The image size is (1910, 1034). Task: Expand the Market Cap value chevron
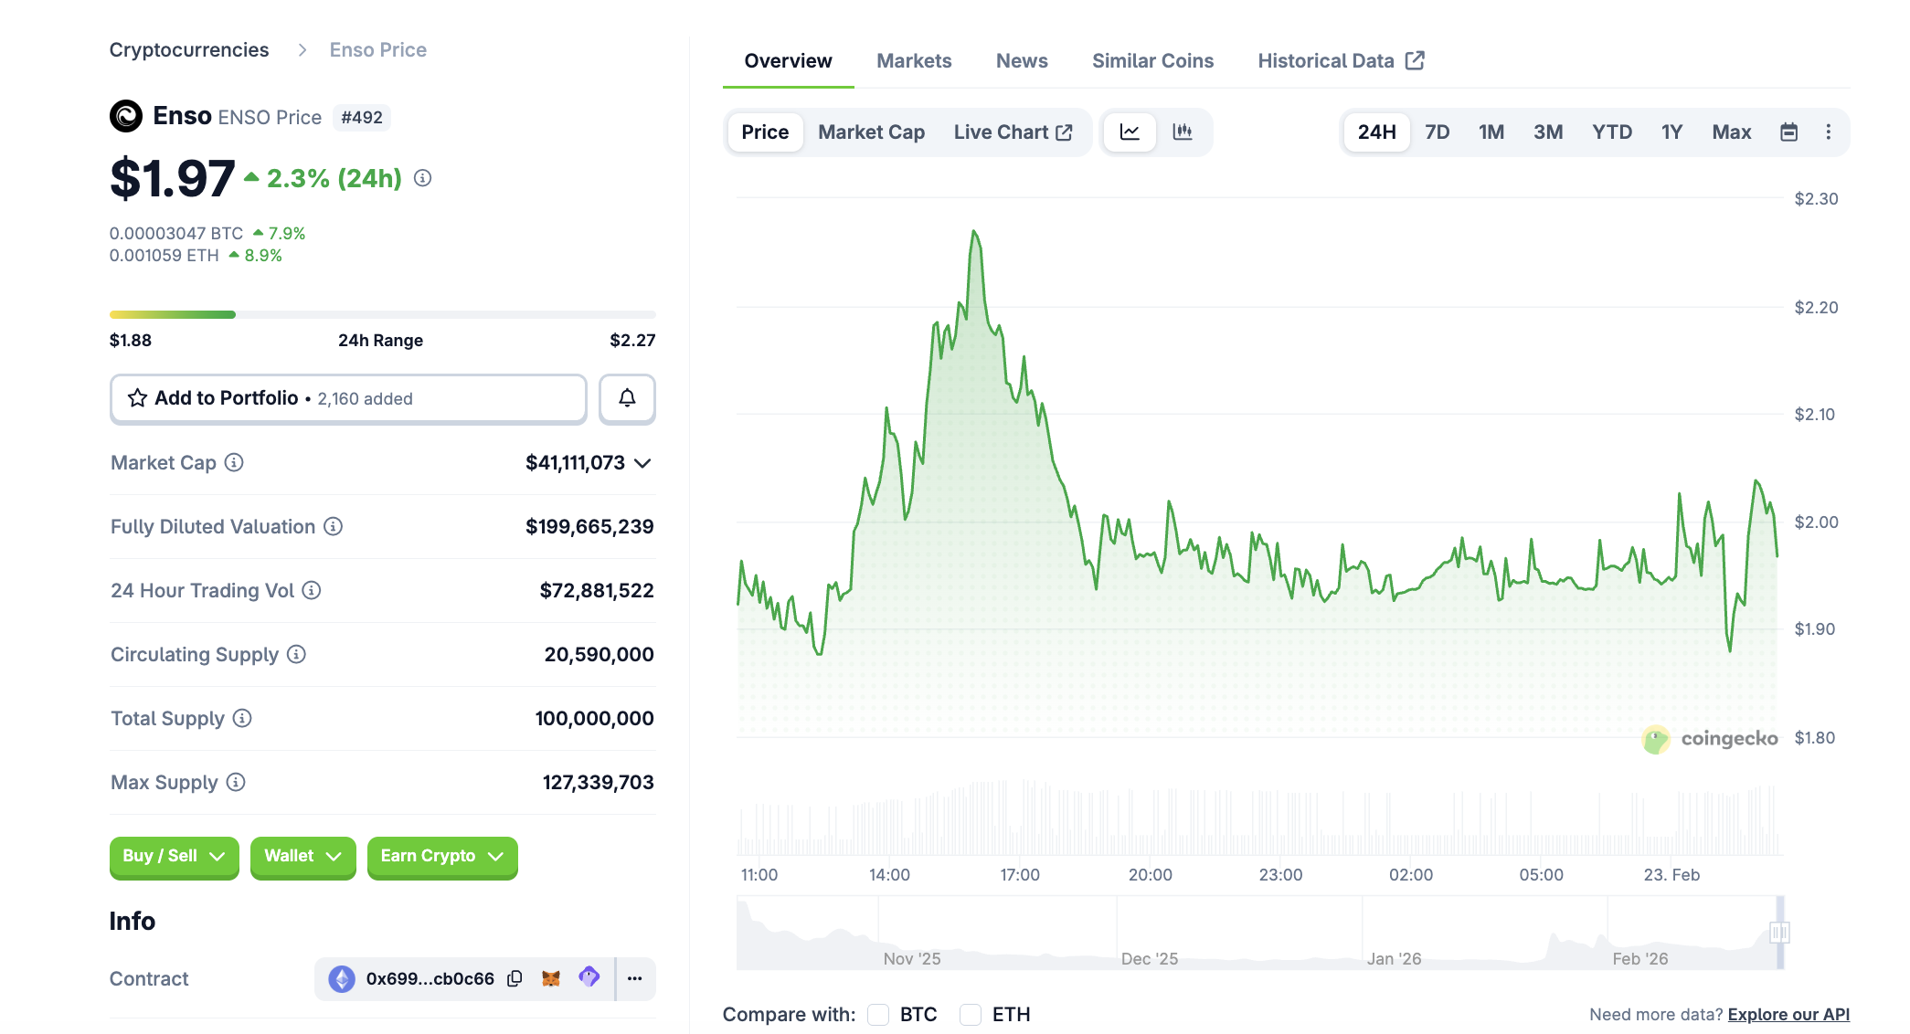[643, 463]
